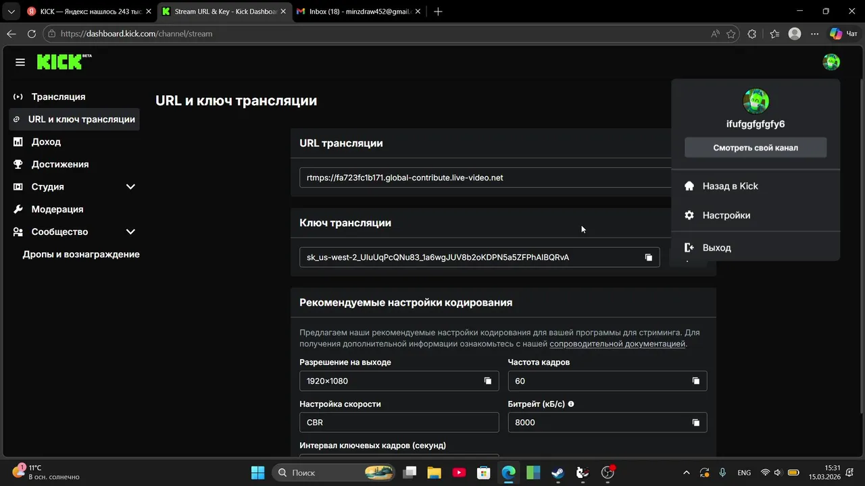Click the username ifufggfgfgfy6
The height and width of the screenshot is (486, 865).
tap(756, 124)
